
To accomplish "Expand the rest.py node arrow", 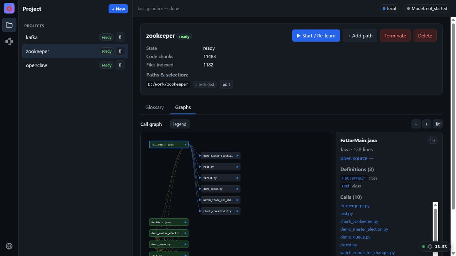I will pyautogui.click(x=237, y=167).
